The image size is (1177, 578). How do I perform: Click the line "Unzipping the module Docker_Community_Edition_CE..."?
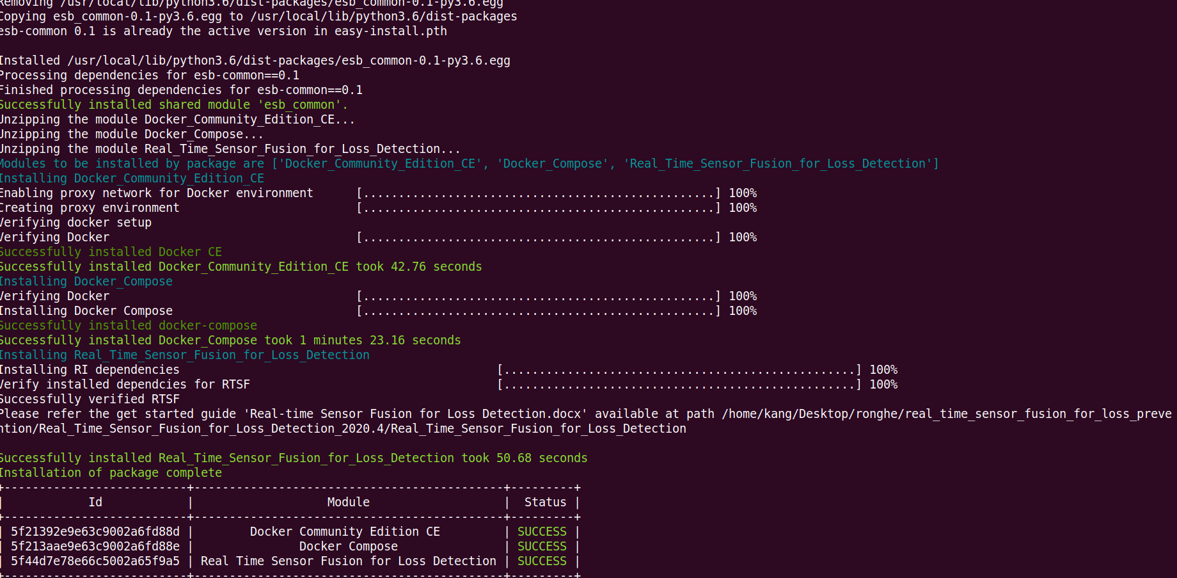(x=177, y=120)
